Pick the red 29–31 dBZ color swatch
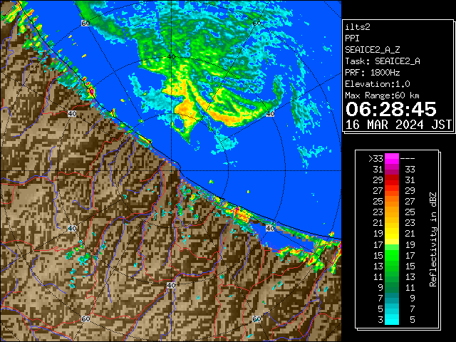 point(392,180)
